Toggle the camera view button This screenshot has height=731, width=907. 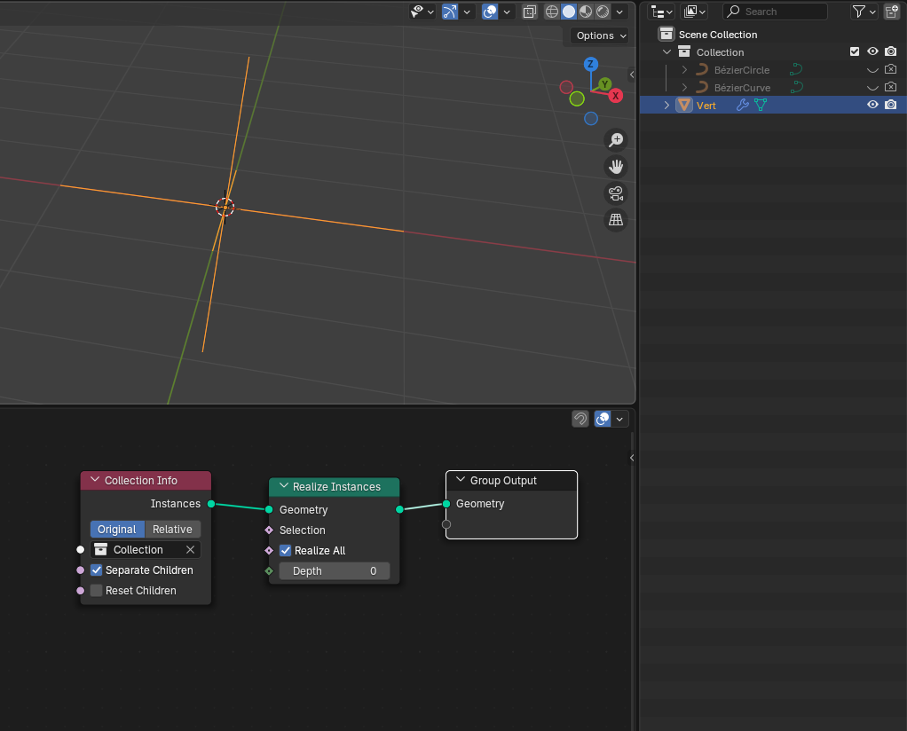(616, 193)
